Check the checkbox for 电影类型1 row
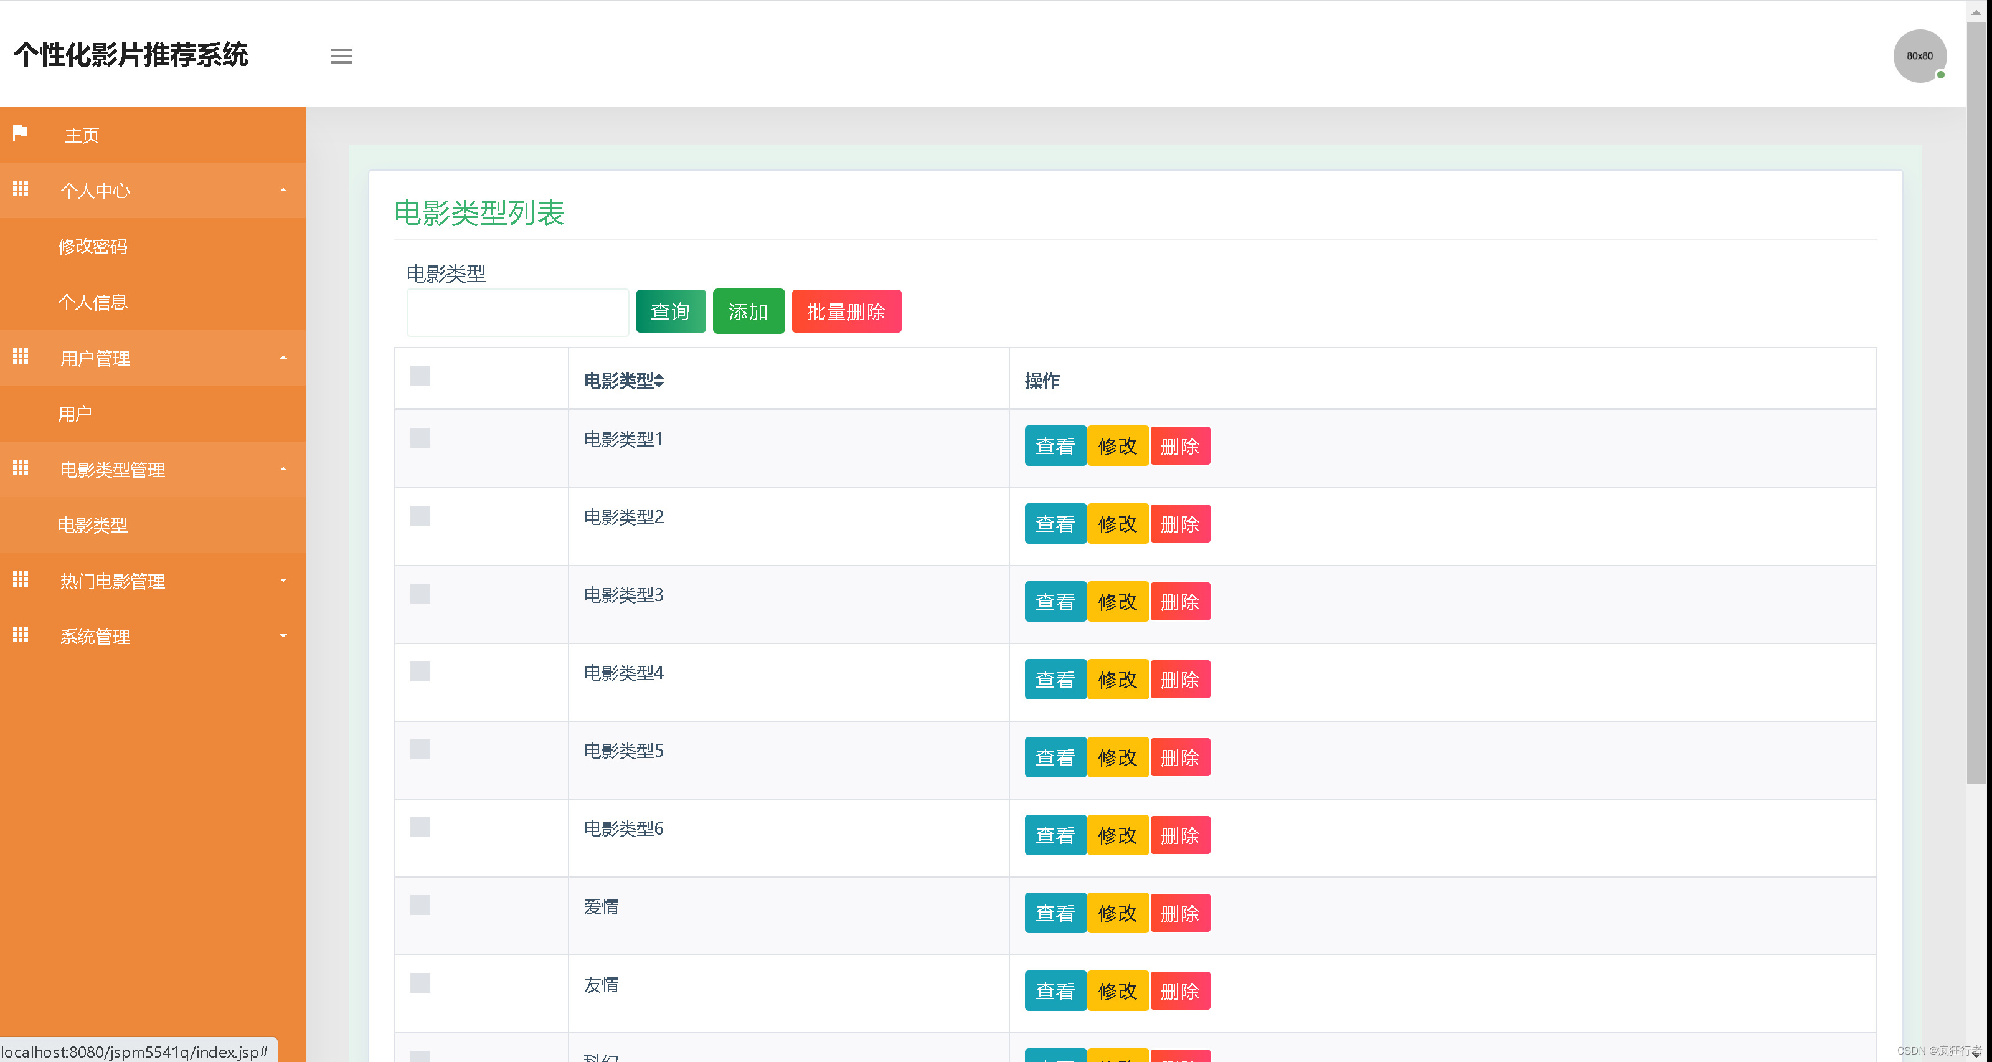The width and height of the screenshot is (1992, 1062). [x=420, y=439]
